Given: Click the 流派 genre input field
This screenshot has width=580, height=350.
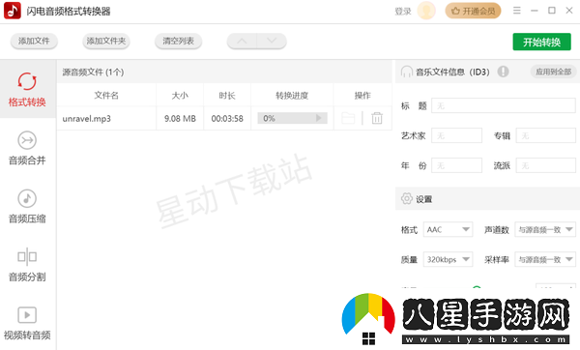Looking at the screenshot, I should [545, 165].
